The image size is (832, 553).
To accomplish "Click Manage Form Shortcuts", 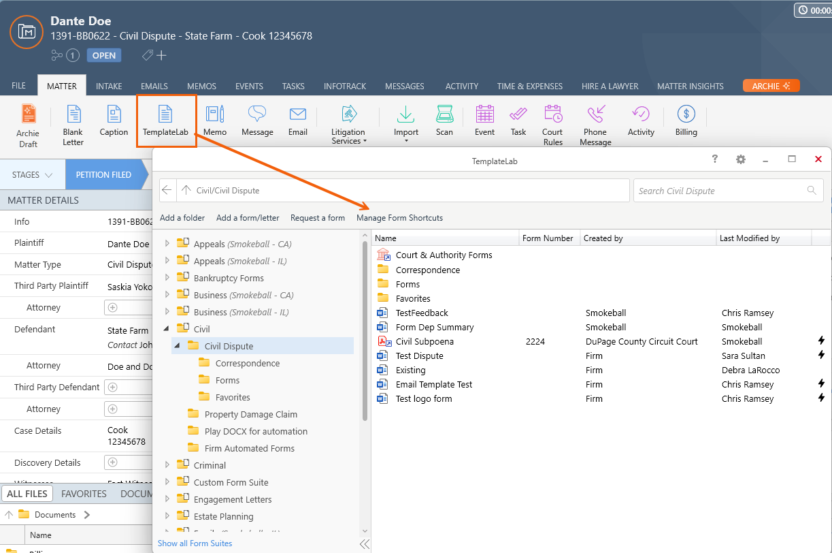I will pyautogui.click(x=399, y=218).
